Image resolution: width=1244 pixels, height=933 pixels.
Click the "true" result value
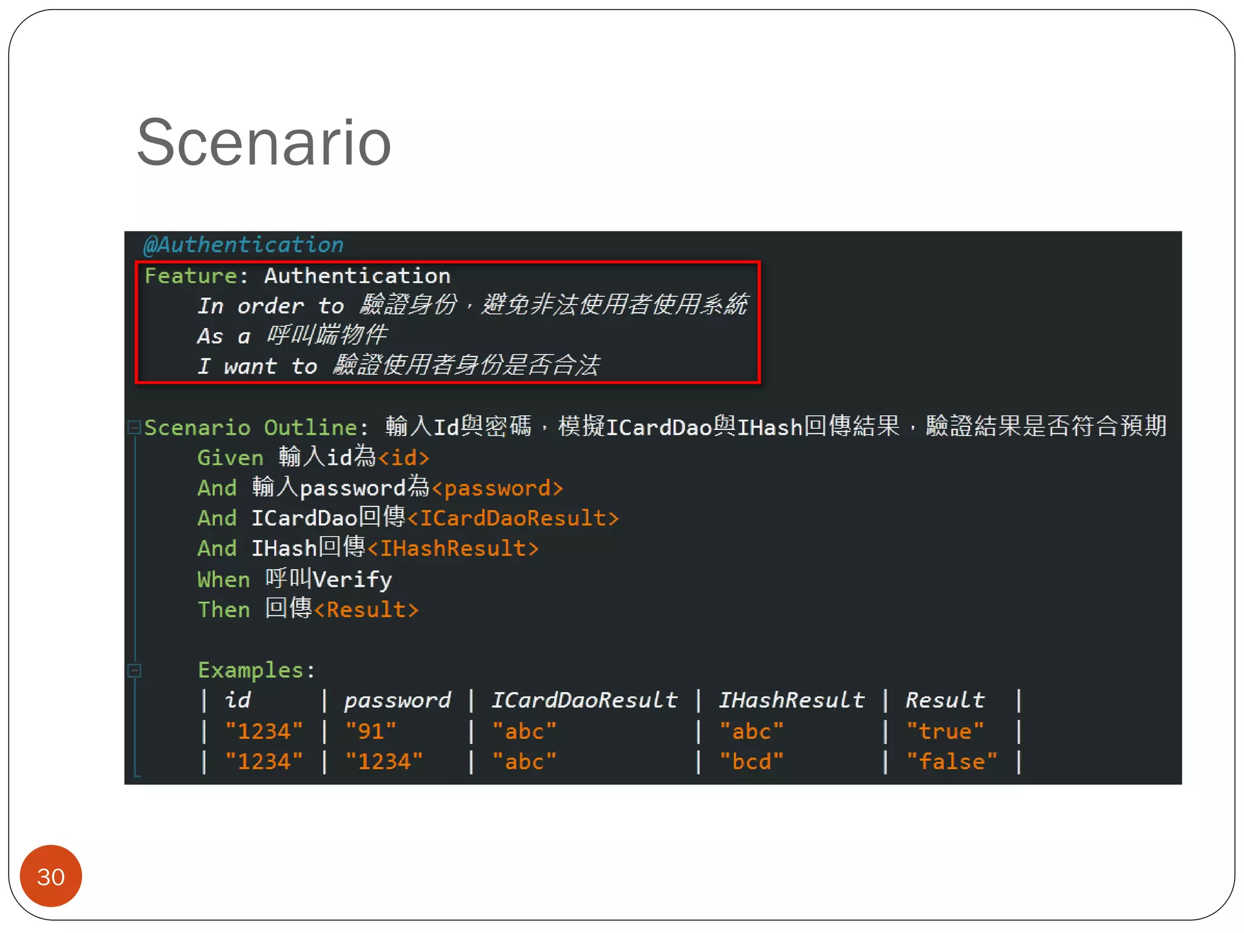[x=945, y=731]
